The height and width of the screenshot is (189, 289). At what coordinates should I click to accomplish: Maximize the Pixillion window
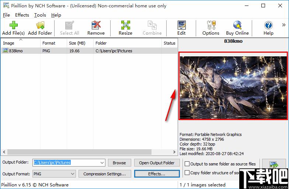point(263,6)
